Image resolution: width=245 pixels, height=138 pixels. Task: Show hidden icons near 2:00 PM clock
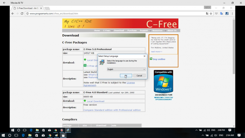coord(197,130)
